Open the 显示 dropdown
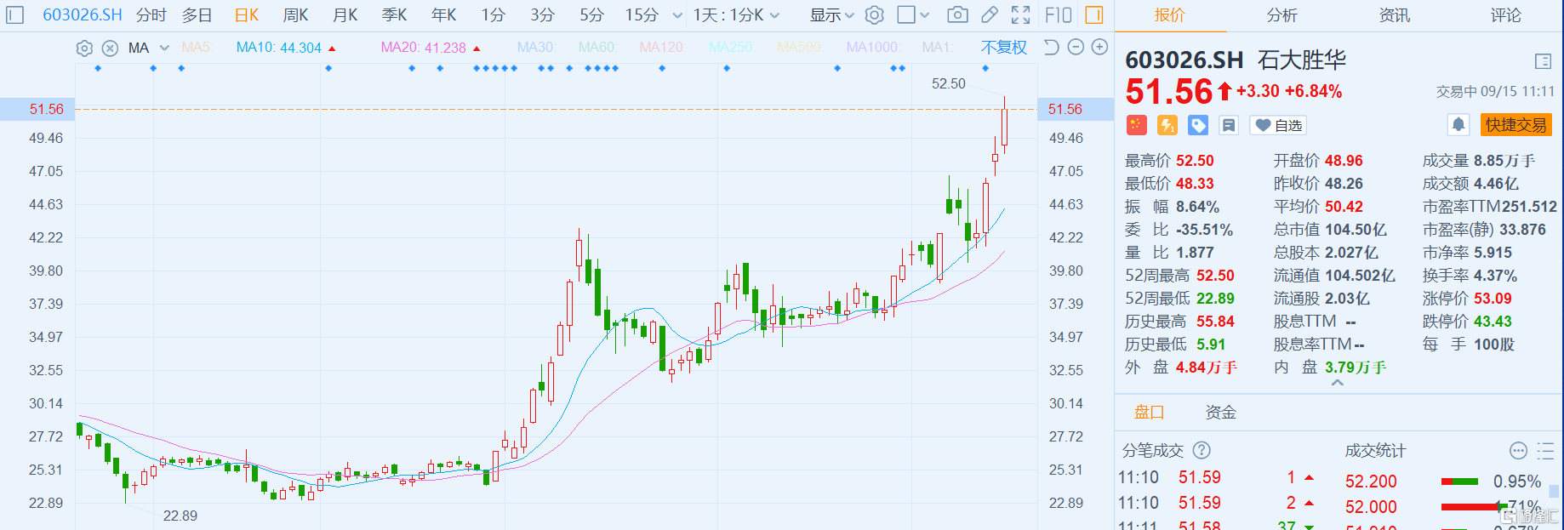The height and width of the screenshot is (530, 1564). click(x=831, y=15)
